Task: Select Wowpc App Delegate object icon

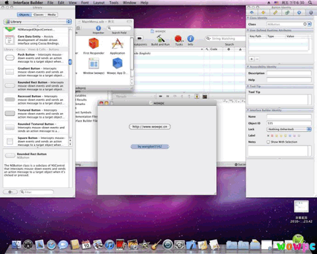Action: 118,66
